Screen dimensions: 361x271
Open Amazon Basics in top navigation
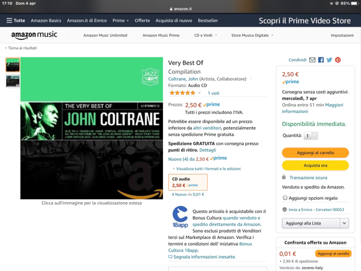46,20
